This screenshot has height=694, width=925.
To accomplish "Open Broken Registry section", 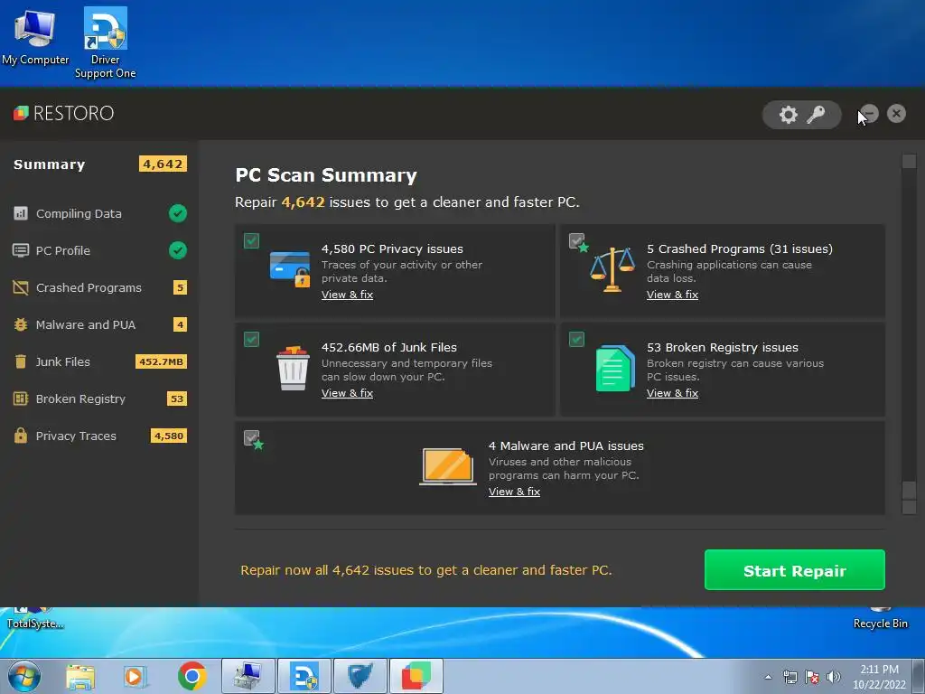I will [x=99, y=399].
